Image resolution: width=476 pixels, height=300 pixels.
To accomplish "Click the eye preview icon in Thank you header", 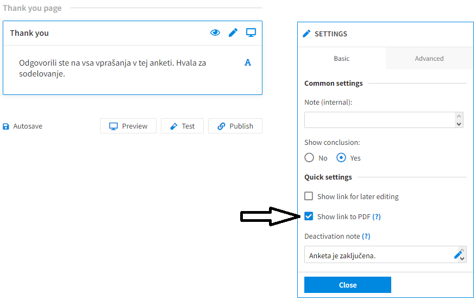I will [x=215, y=33].
